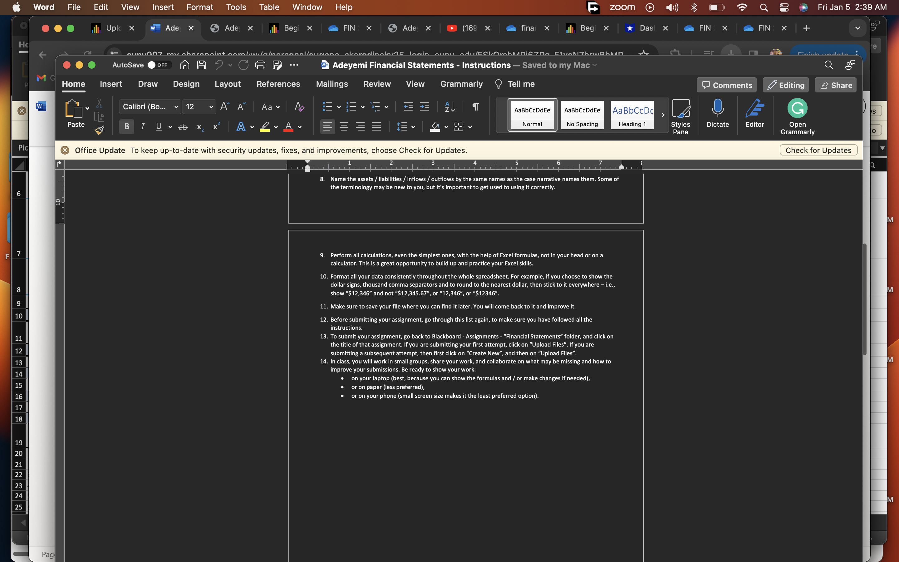Click the Print icon in title bar
The height and width of the screenshot is (562, 899).
pyautogui.click(x=260, y=65)
